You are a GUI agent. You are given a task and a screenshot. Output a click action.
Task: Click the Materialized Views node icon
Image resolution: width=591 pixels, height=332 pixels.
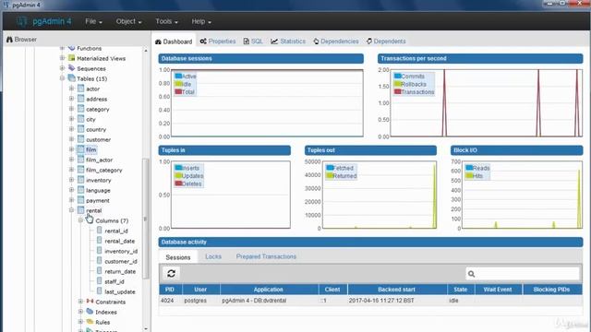point(72,58)
